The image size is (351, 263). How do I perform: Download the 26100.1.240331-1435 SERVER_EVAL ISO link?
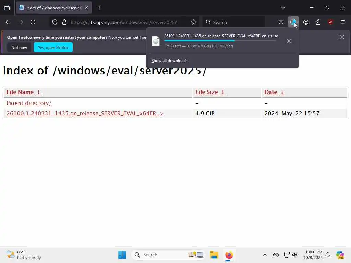pyautogui.click(x=85, y=113)
